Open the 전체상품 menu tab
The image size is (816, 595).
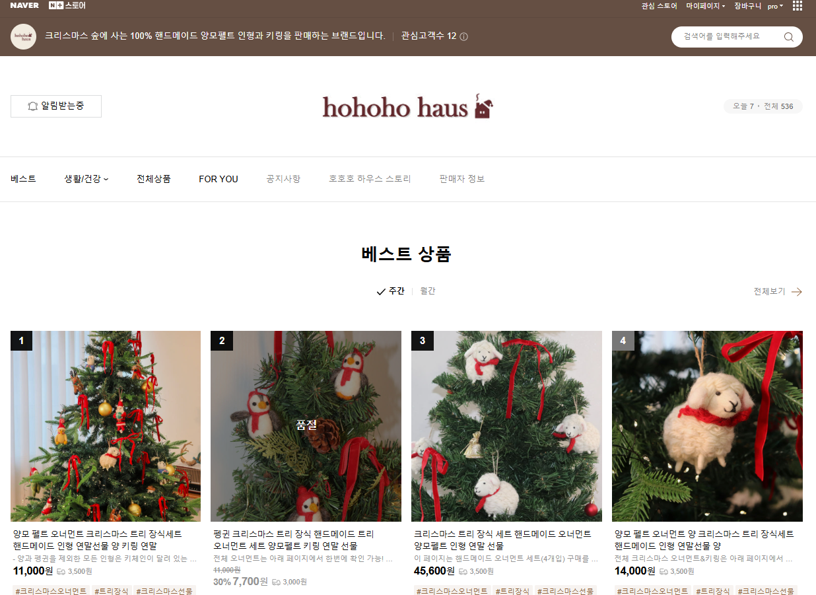(154, 179)
